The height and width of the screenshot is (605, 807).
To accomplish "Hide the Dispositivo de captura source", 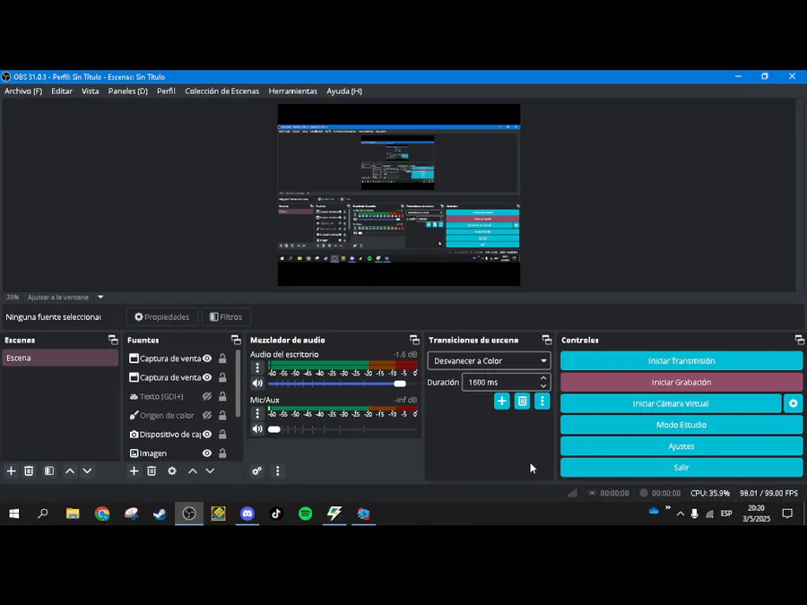I will (x=207, y=435).
